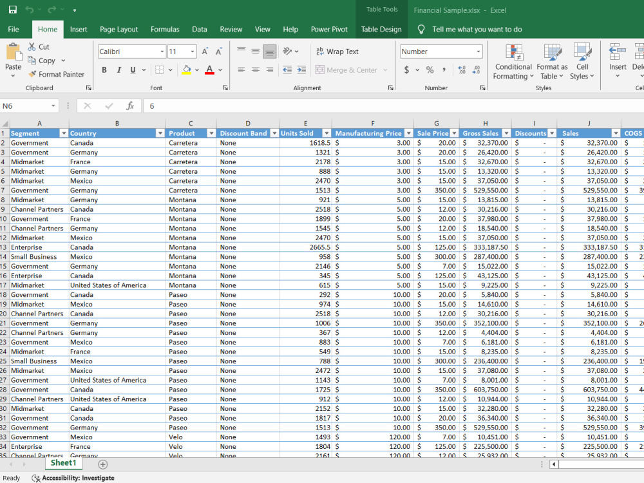Click Accessibility: Investigate in status bar
This screenshot has width=644, height=483.
(73, 478)
